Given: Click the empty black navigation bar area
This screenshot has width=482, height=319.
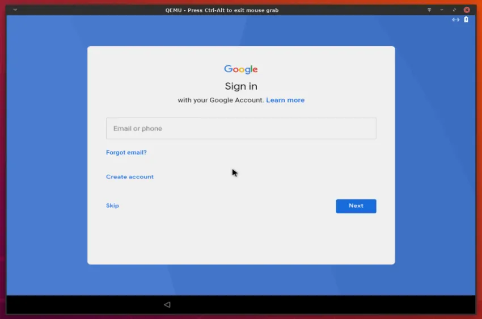Looking at the screenshot, I should (x=340, y=305).
